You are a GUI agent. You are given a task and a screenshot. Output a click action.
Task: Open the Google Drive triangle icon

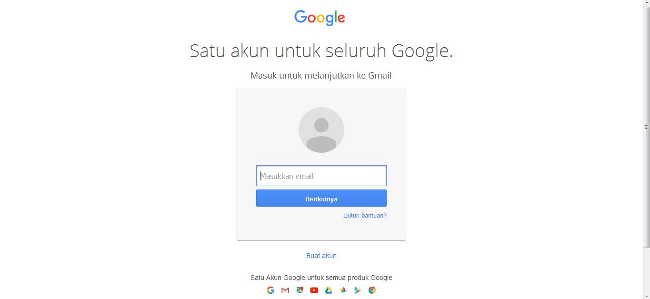[x=329, y=290]
